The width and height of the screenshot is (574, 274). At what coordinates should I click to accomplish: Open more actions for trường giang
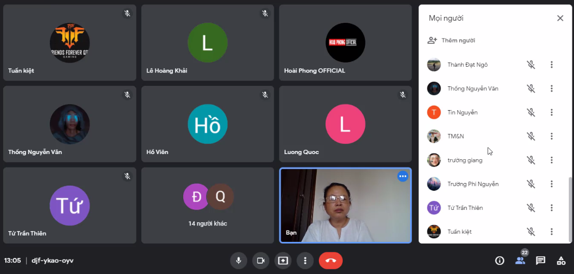pos(552,160)
